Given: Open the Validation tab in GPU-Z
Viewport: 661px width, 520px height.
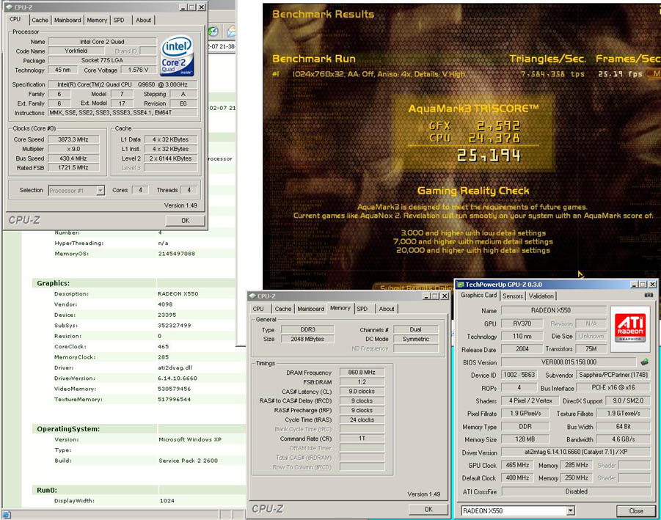Looking at the screenshot, I should 541,296.
